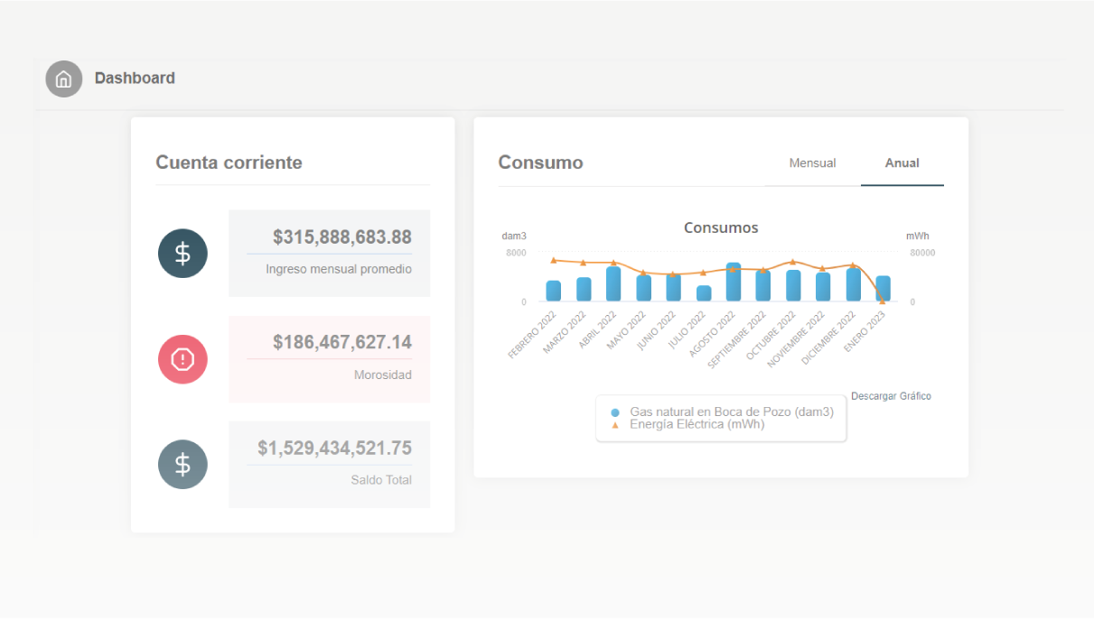Open the Morosidad amount card

point(329,359)
